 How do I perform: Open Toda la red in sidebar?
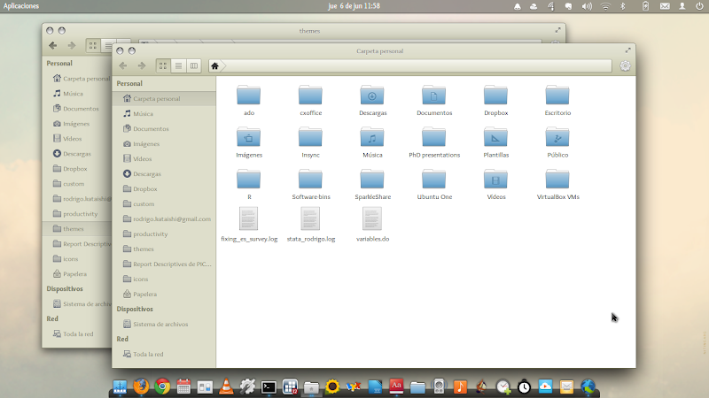click(x=151, y=354)
